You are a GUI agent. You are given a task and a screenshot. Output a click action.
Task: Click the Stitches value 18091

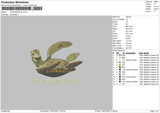156,2
